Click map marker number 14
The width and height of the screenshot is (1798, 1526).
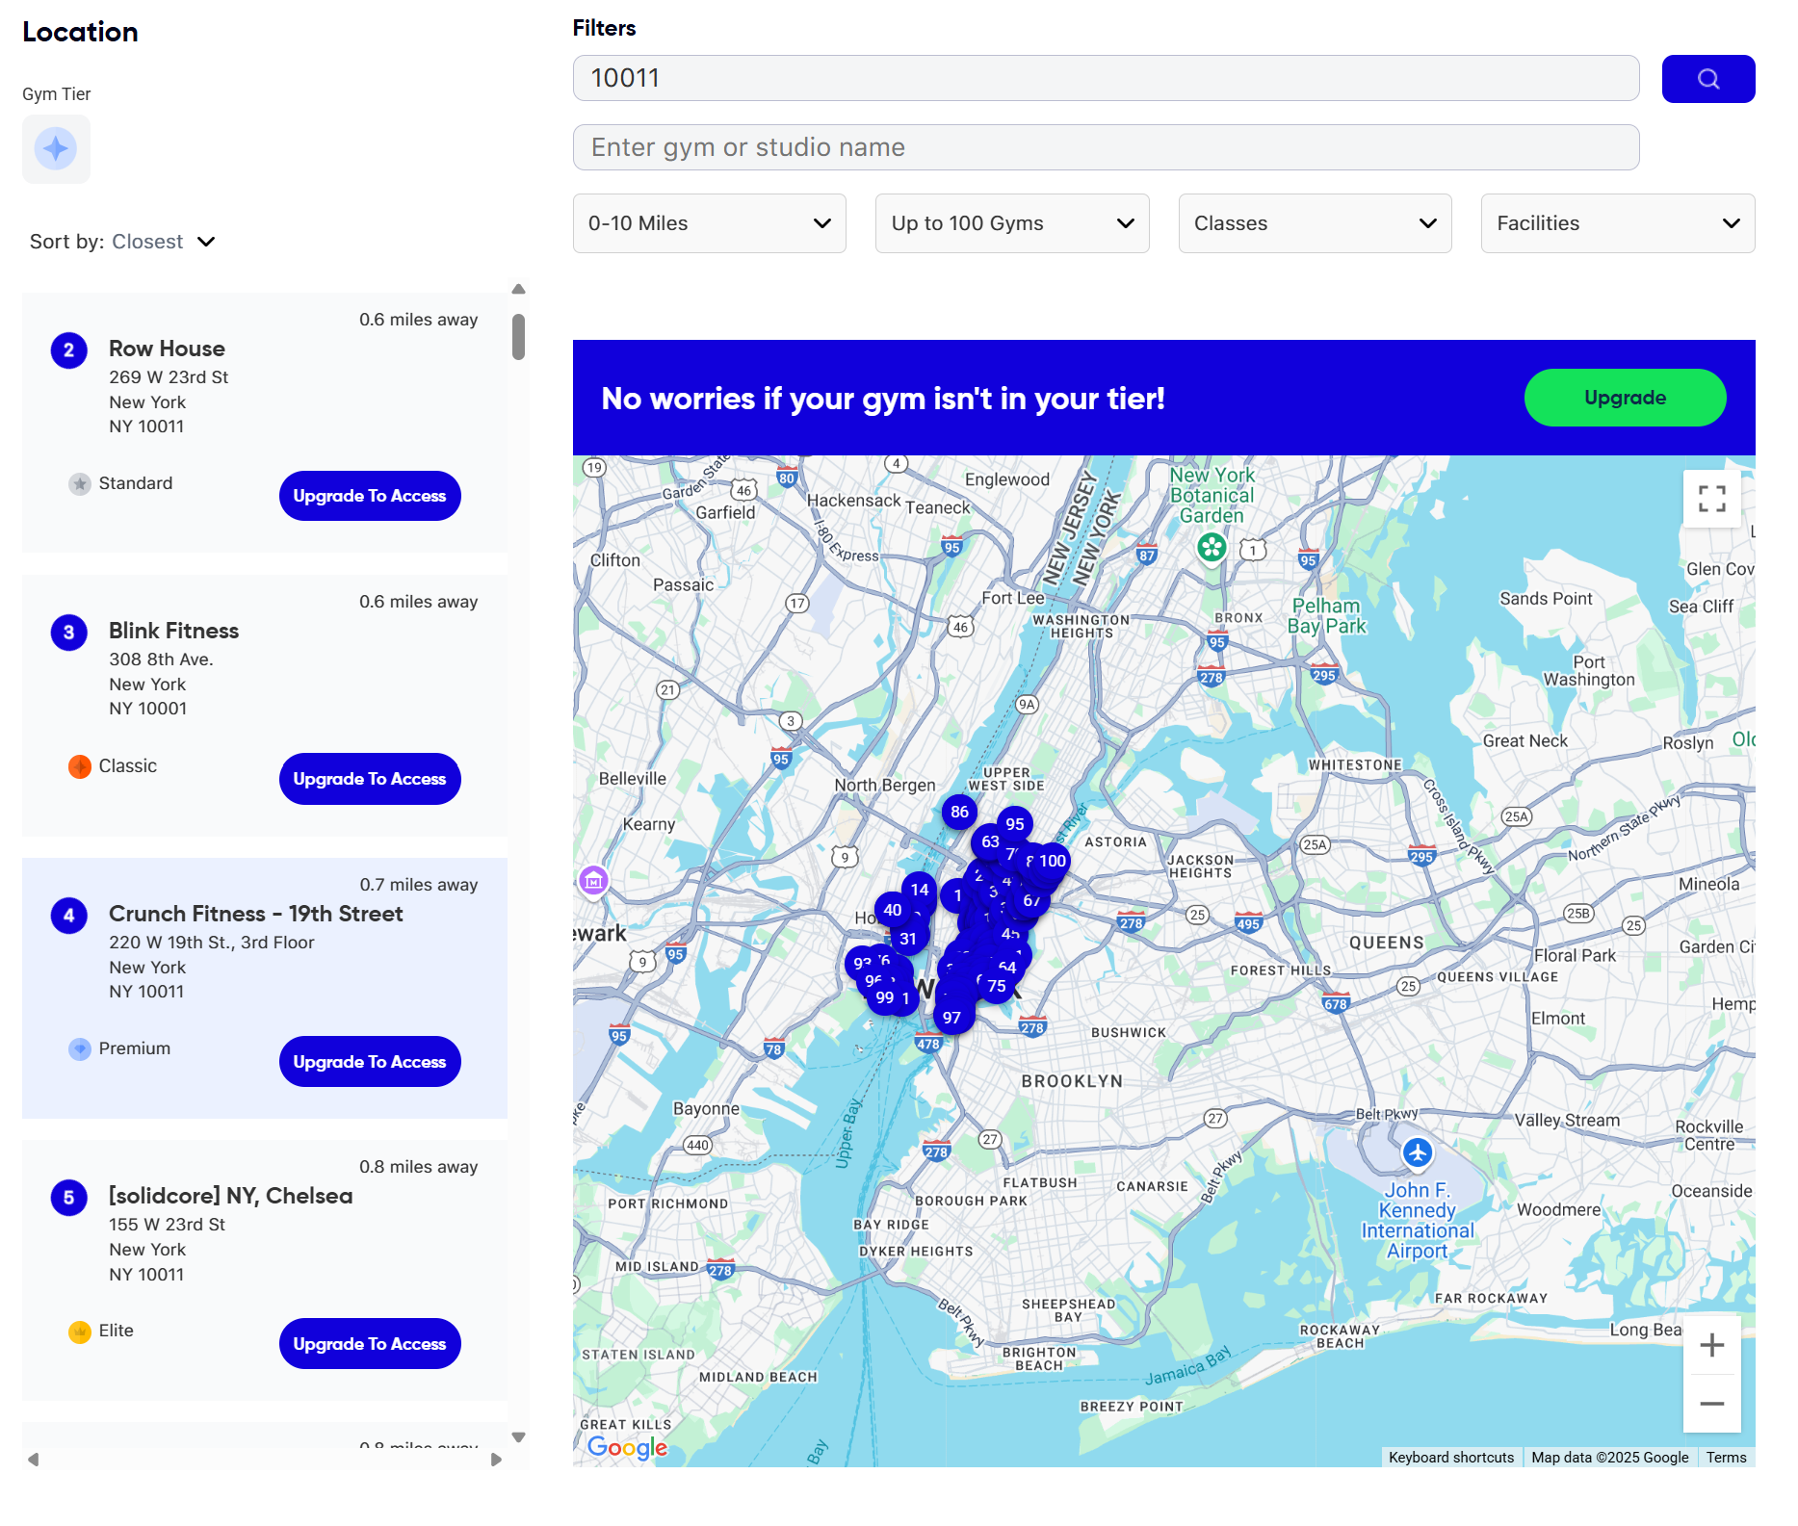(x=920, y=890)
